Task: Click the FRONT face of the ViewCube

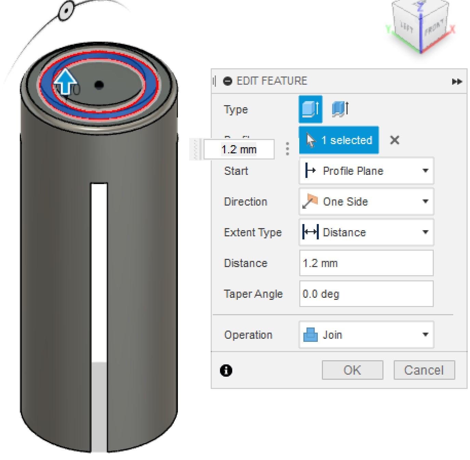Action: [x=434, y=28]
